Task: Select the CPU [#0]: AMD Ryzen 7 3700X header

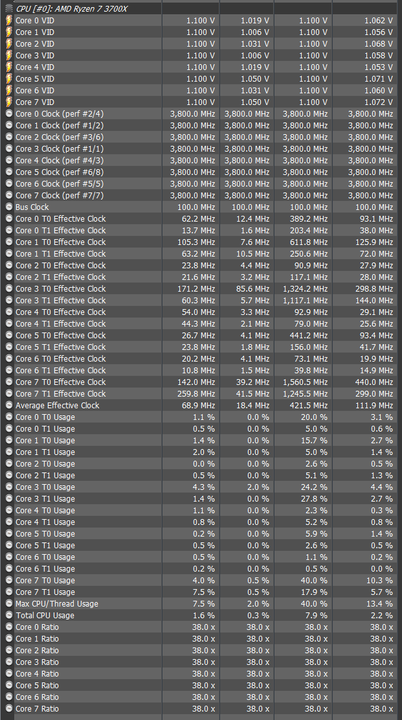Action: pos(72,8)
